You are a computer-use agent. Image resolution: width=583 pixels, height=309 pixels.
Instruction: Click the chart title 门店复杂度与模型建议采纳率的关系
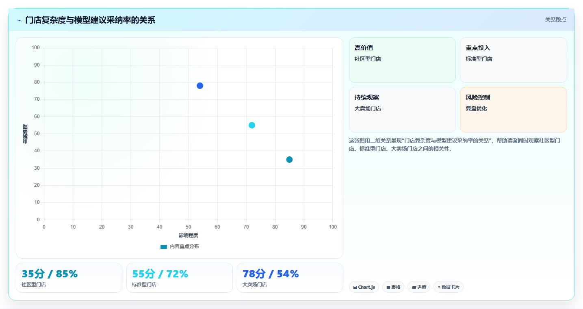90,20
